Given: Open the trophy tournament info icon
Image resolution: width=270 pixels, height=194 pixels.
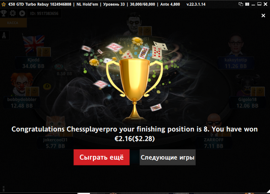Looking at the screenshot, I should (x=3, y=13).
